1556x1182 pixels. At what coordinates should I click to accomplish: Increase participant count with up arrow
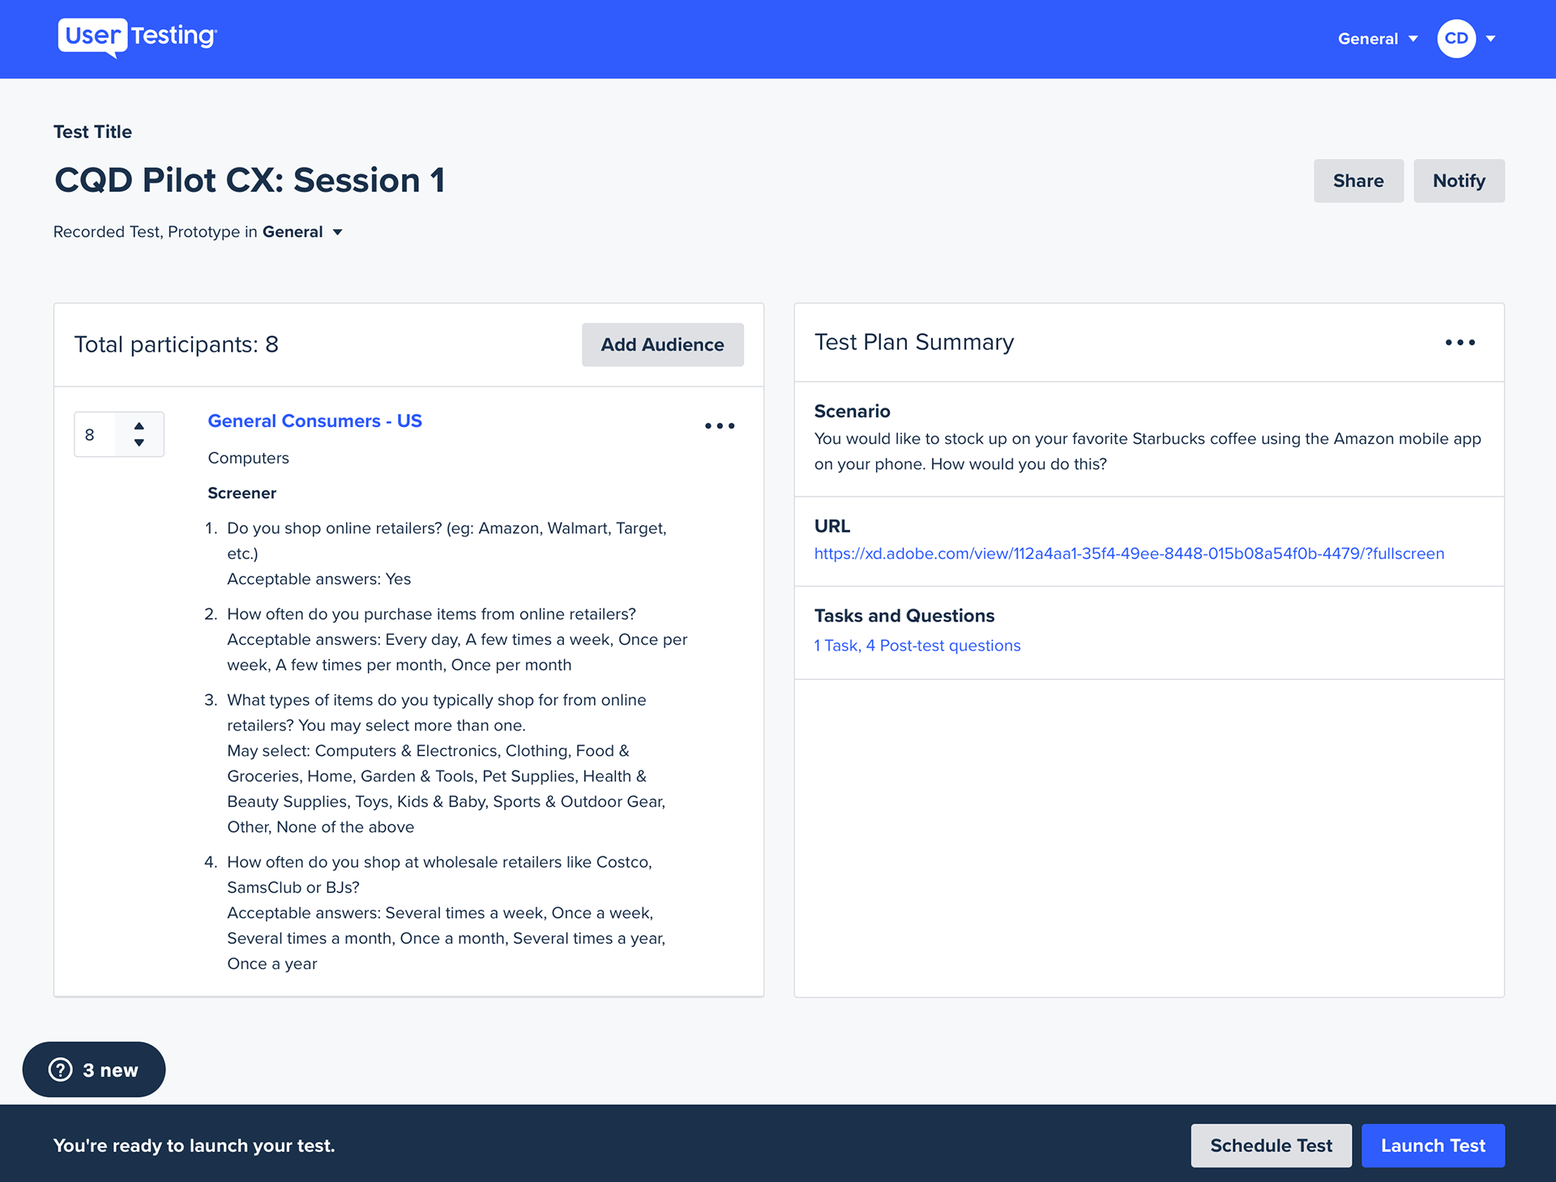point(139,425)
